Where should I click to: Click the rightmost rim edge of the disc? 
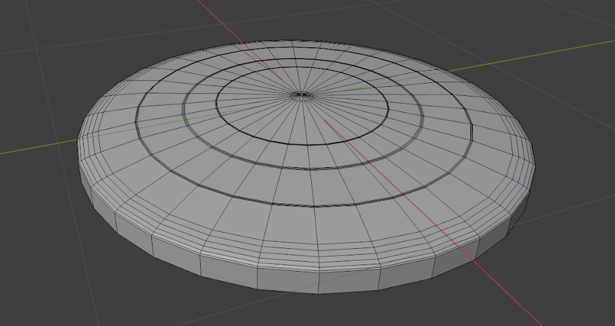click(x=536, y=162)
